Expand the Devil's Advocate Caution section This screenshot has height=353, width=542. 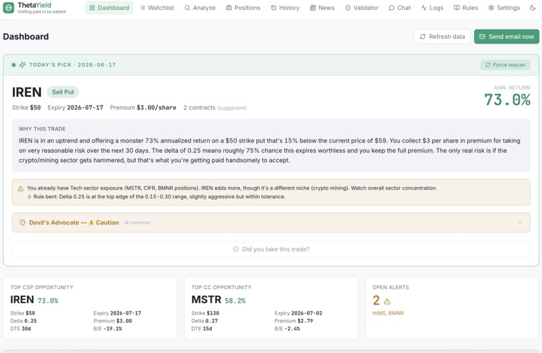[271, 223]
